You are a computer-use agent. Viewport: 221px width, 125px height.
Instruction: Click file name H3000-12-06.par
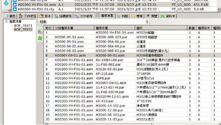pyautogui.click(x=109, y=110)
